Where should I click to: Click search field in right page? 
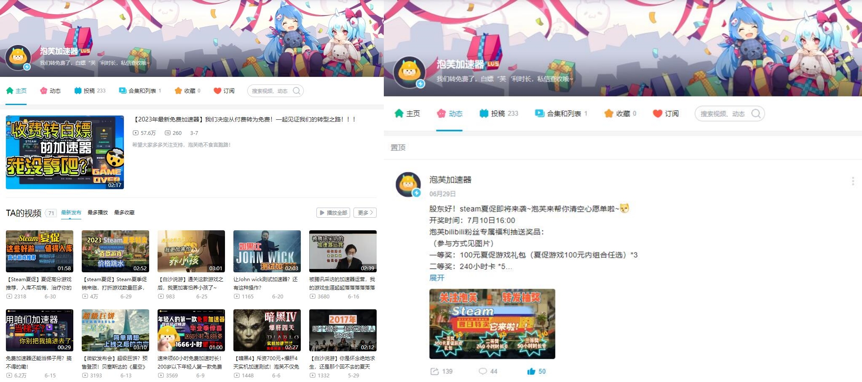(x=730, y=113)
